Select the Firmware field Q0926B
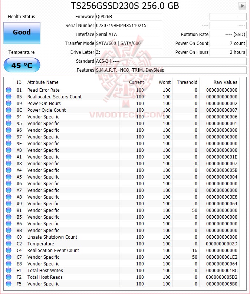This screenshot has height=294, width=250. pos(129,17)
